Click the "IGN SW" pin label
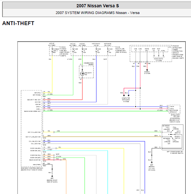Viewport: 191px width, 194px height. 38,104
